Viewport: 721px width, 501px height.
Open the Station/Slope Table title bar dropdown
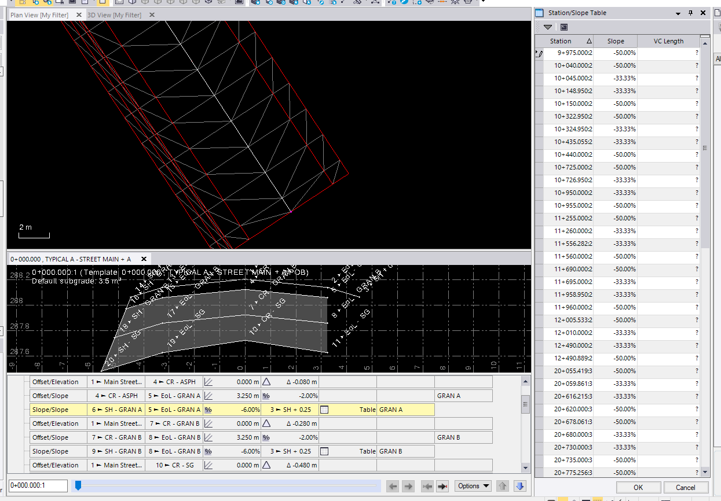pyautogui.click(x=678, y=12)
